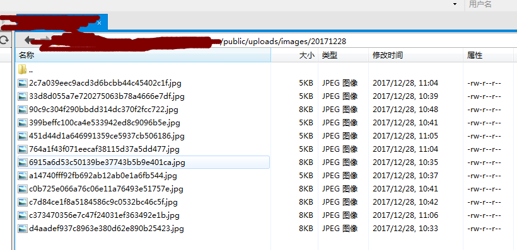The width and height of the screenshot is (517, 250).
Task: Sort by 属性 column header
Action: (488, 55)
